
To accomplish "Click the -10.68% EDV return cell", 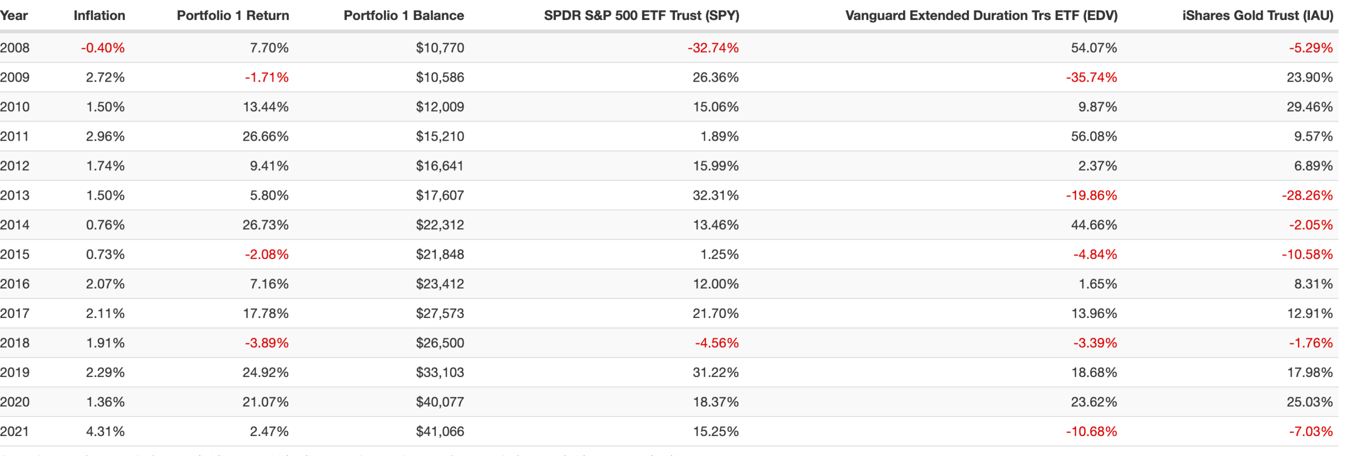I will click(x=1091, y=431).
